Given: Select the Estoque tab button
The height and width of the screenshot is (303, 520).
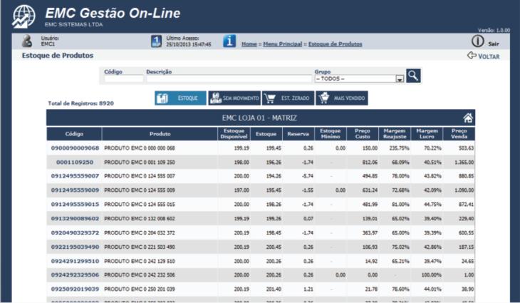Looking at the screenshot, I should [x=180, y=98].
